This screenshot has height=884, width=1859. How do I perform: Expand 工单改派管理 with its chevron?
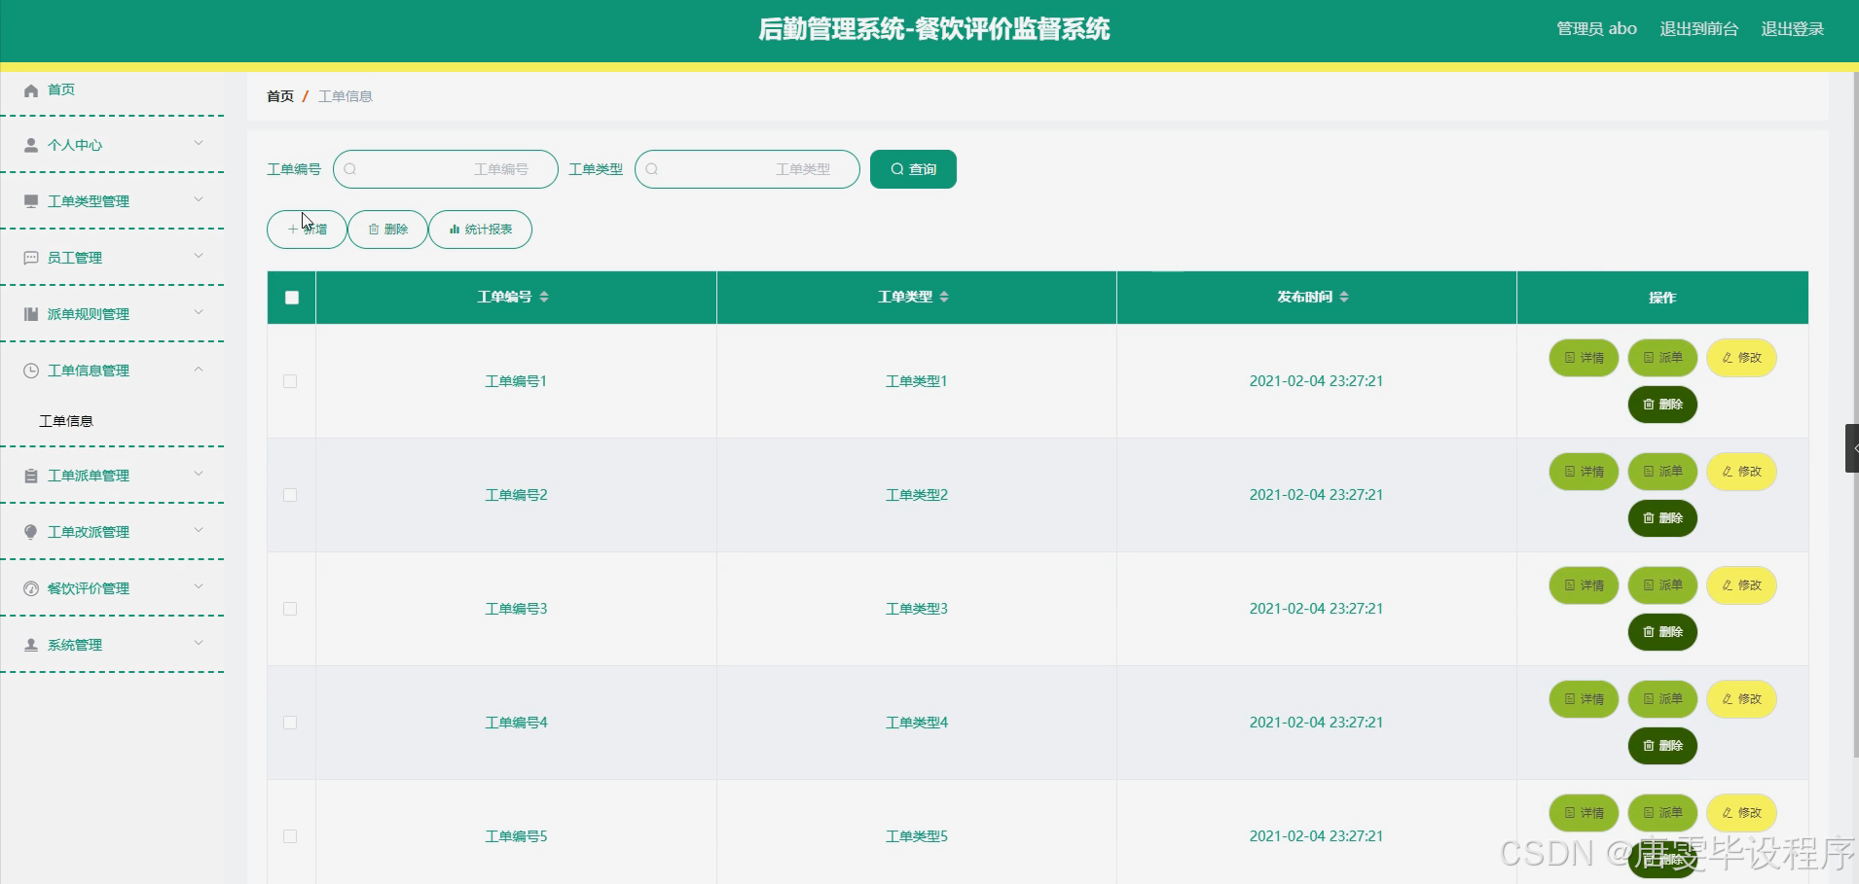pyautogui.click(x=199, y=530)
